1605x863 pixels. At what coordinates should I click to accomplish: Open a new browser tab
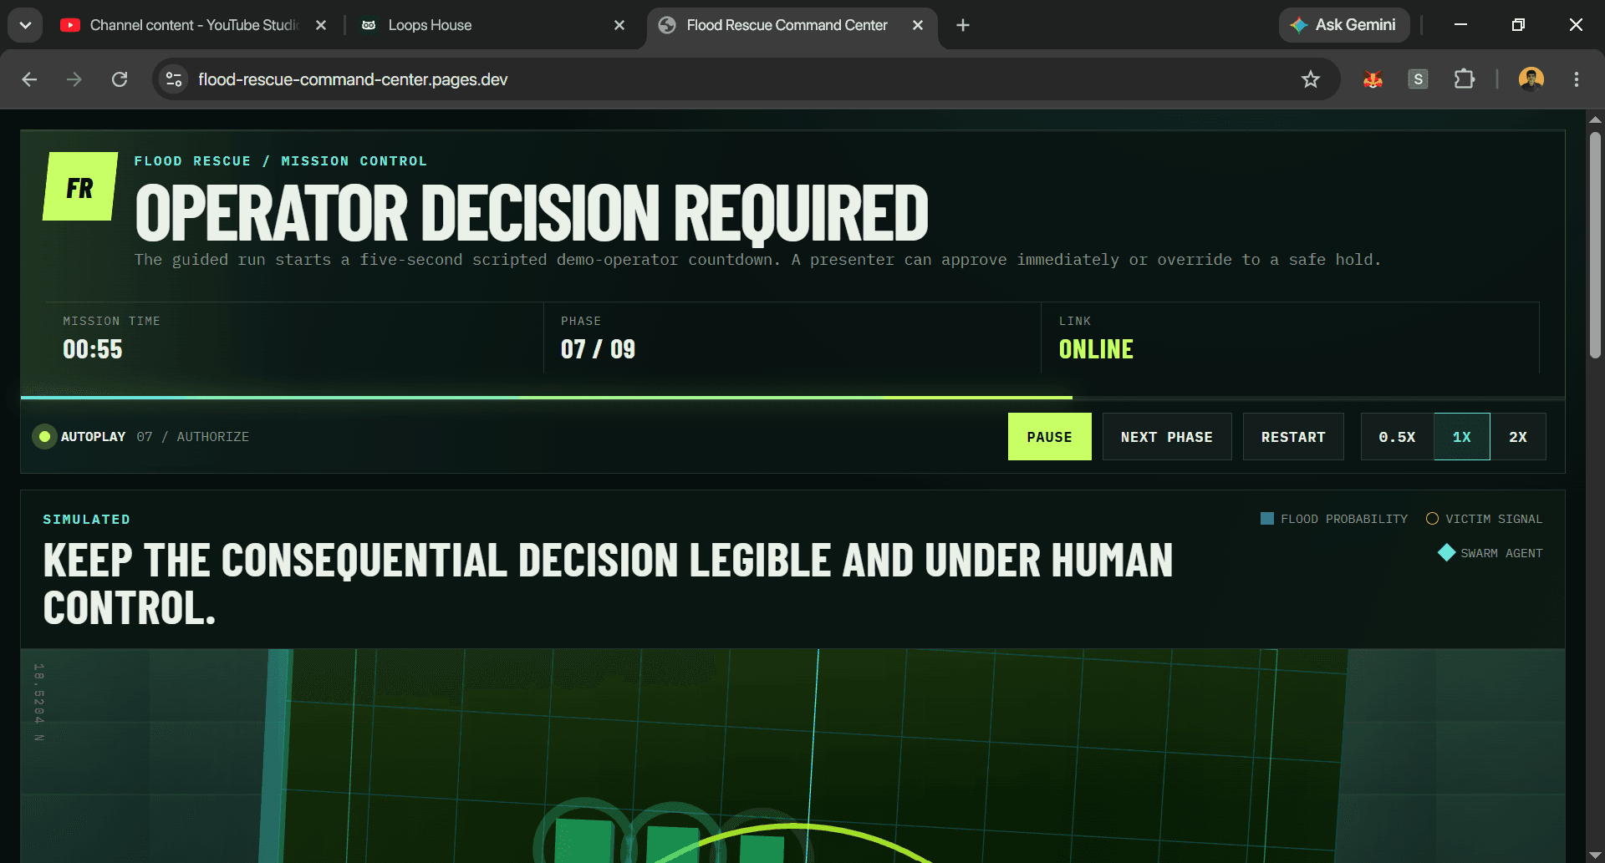click(x=963, y=25)
